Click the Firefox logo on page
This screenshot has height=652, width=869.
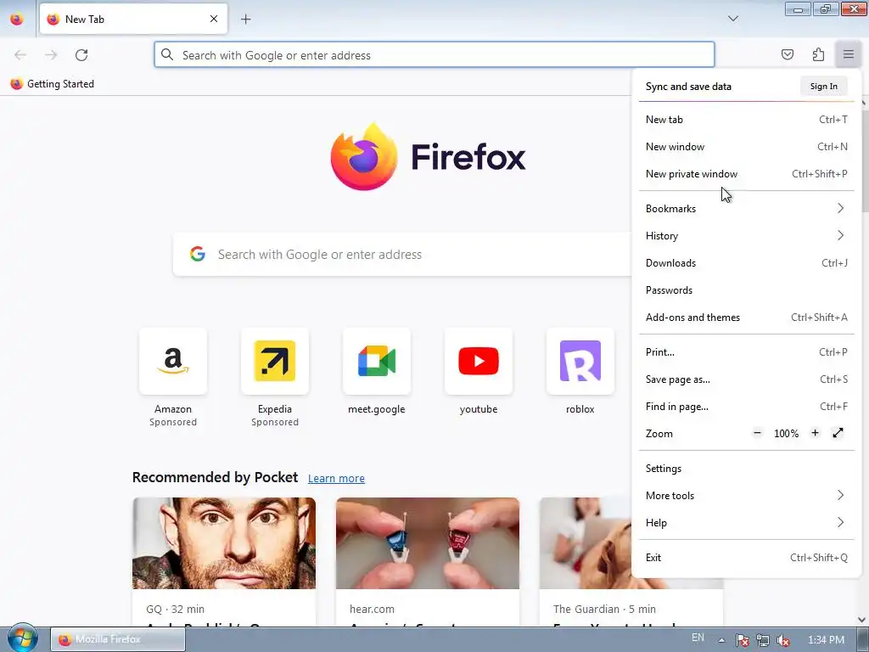pyautogui.click(x=428, y=157)
